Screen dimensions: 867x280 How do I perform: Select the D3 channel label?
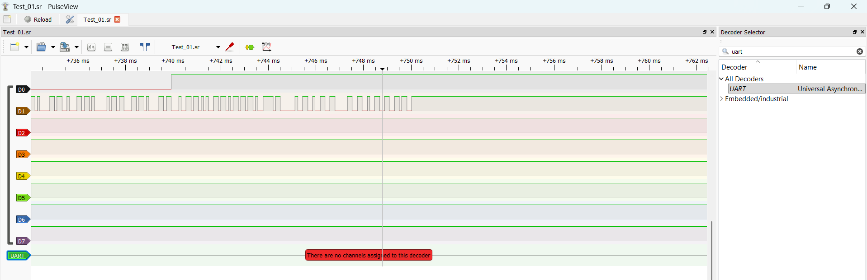click(23, 154)
